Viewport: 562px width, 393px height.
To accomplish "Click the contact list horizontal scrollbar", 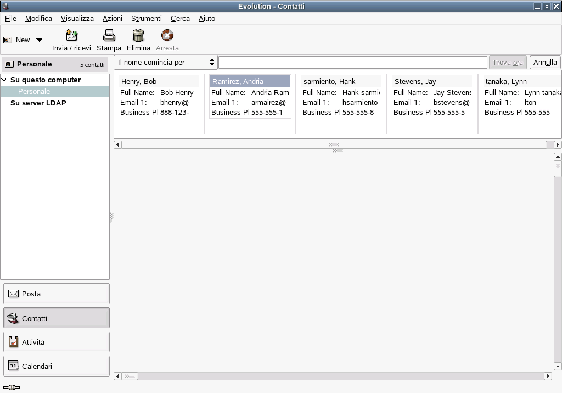I will 334,145.
